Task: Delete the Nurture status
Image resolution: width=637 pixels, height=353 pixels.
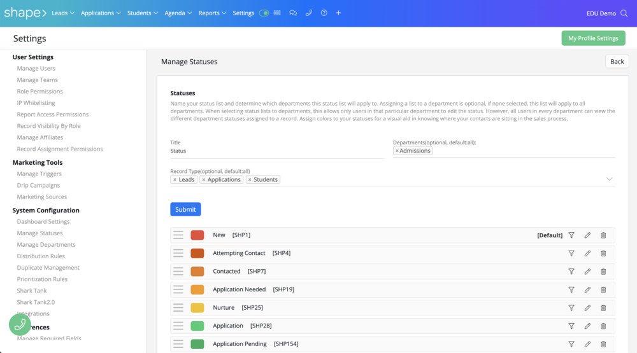Action: click(x=603, y=308)
